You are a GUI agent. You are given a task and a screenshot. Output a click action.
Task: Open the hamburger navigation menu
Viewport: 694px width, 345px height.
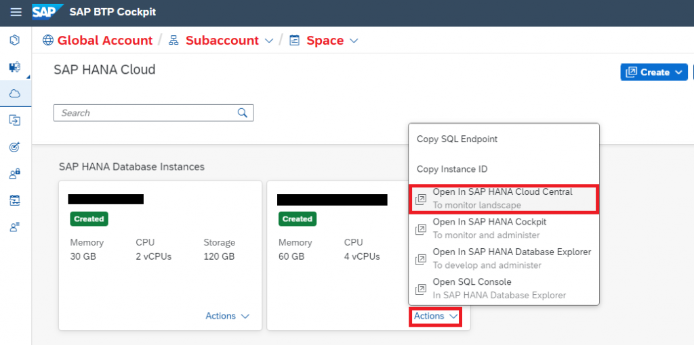[x=16, y=12]
